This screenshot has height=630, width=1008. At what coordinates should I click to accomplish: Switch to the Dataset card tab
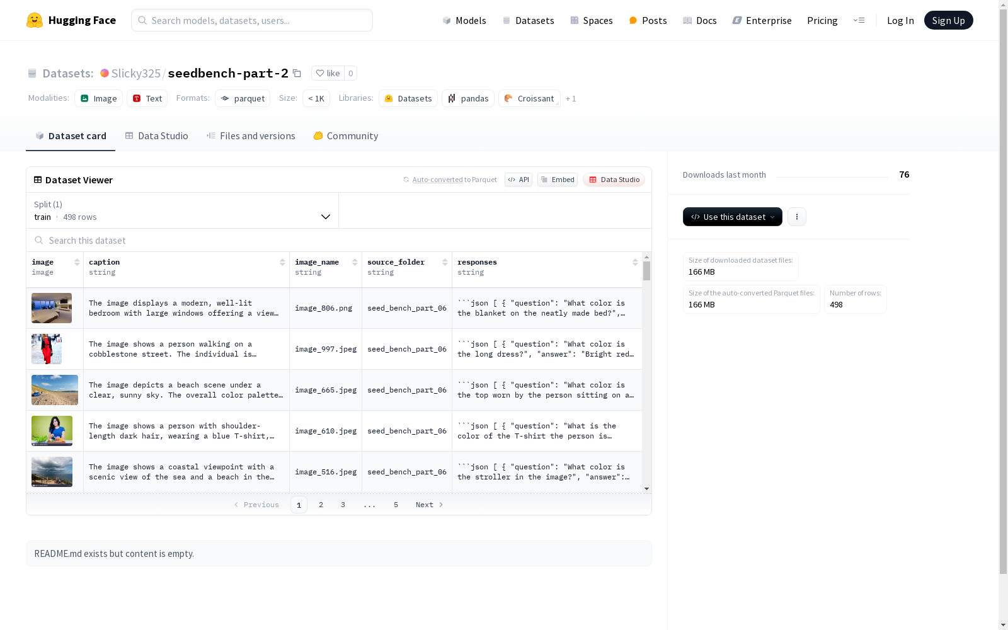click(x=71, y=136)
